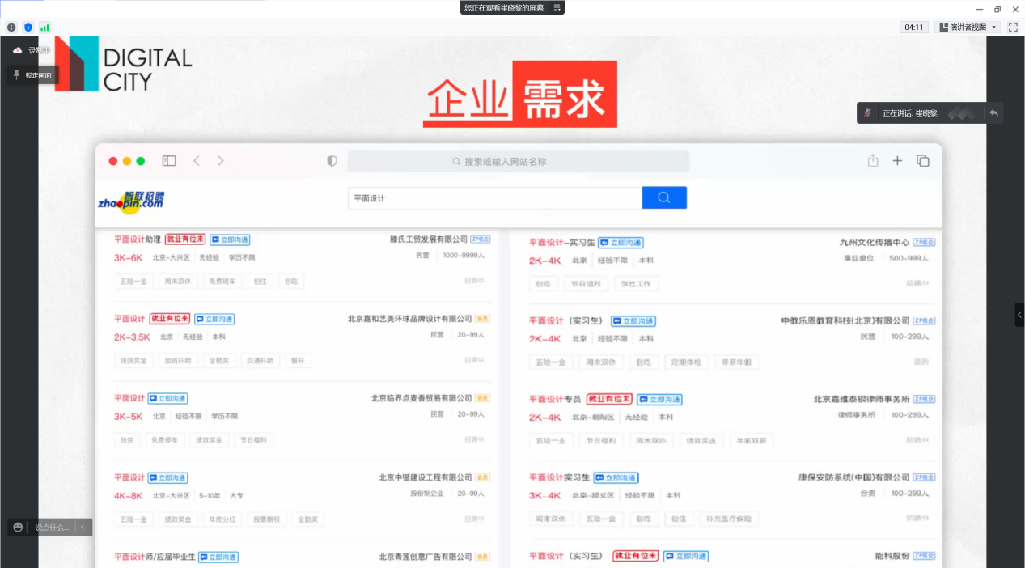Open the 平面设计专员 job listing

(555, 399)
